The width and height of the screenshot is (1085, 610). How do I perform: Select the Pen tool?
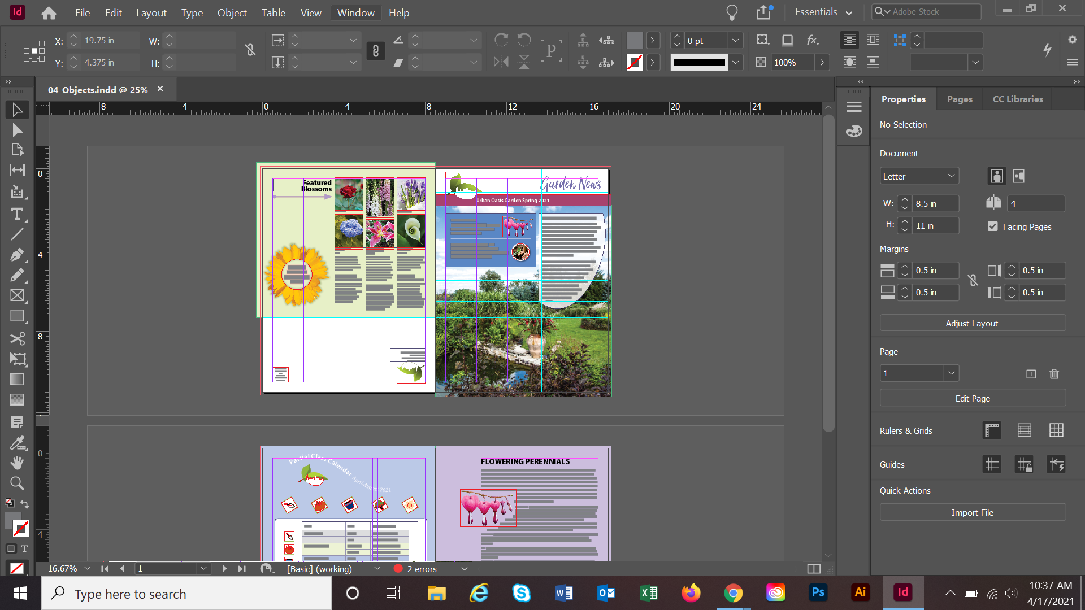tap(17, 255)
